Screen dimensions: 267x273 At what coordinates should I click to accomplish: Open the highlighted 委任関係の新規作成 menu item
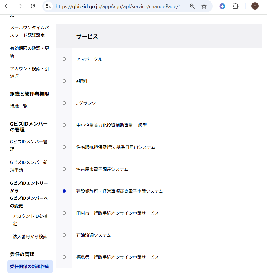(x=30, y=266)
